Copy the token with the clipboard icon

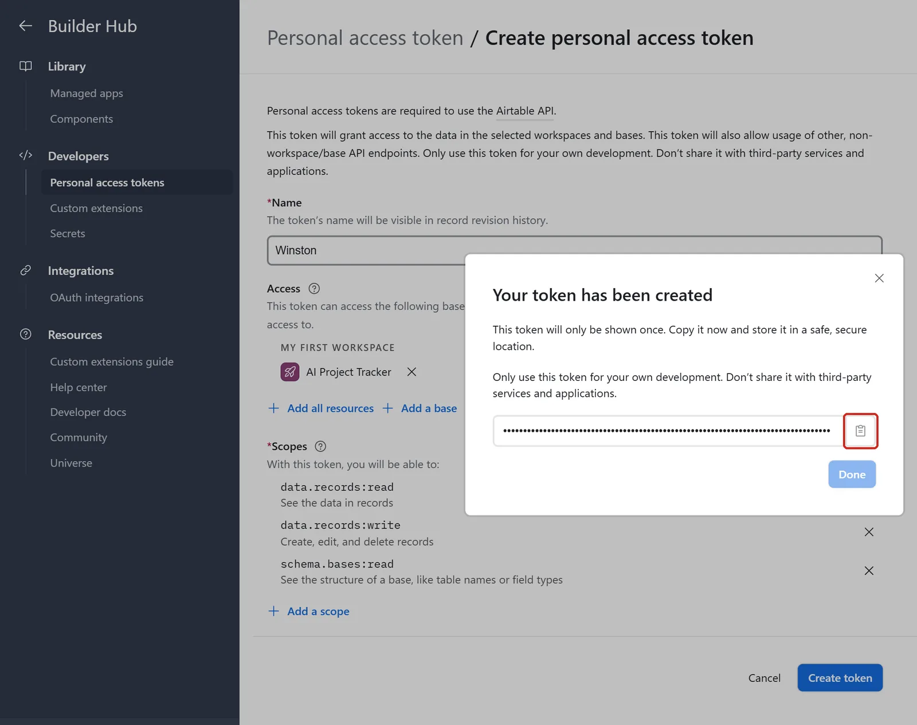point(860,431)
